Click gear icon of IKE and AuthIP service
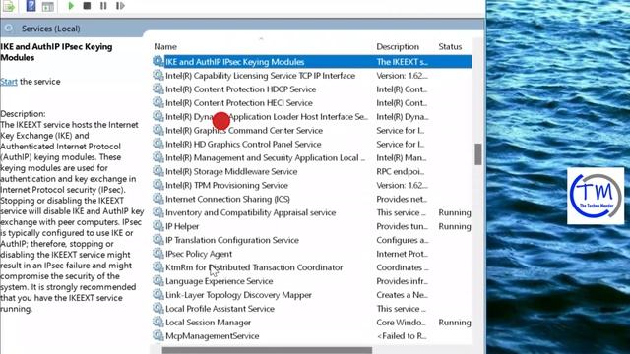The width and height of the screenshot is (630, 354). click(157, 61)
